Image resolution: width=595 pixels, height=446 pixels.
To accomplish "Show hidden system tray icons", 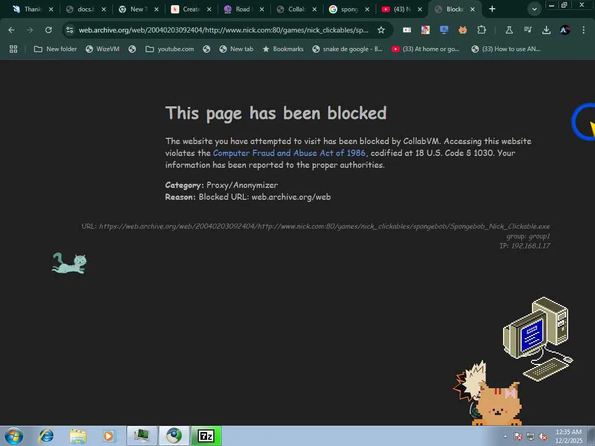I will 505,437.
